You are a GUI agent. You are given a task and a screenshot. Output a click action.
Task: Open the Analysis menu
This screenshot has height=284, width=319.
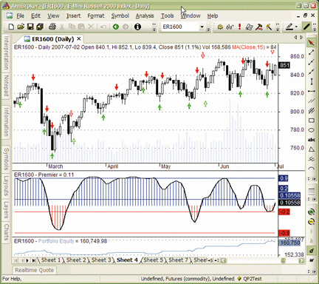tap(145, 16)
